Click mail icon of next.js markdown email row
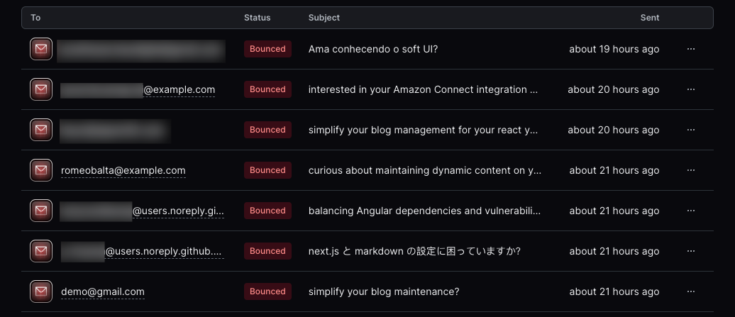The width and height of the screenshot is (735, 317). click(x=41, y=251)
